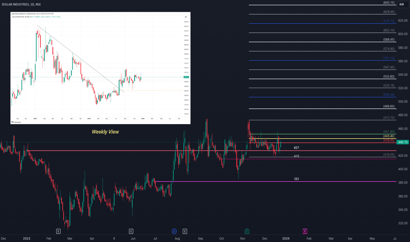Select the blue level label (615.75)
The image size is (410, 242).
click(x=389, y=21)
